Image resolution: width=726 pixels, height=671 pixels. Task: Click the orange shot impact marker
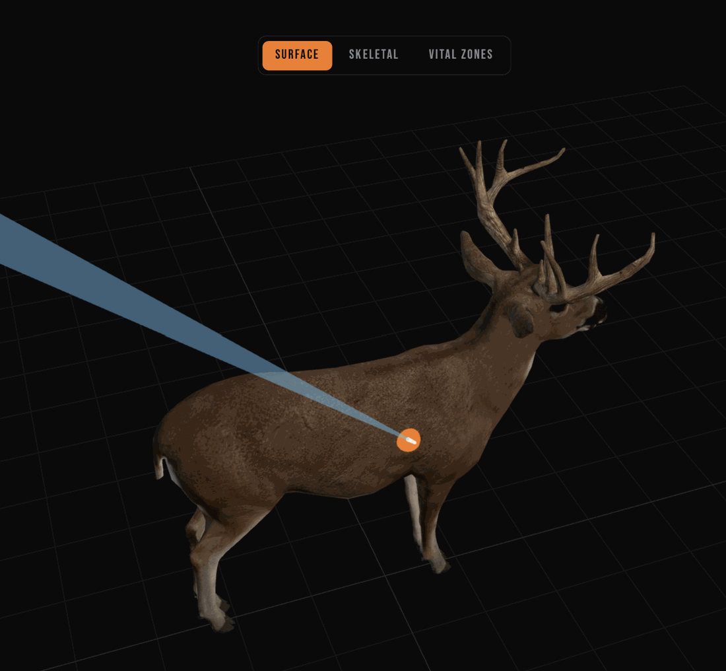(409, 440)
